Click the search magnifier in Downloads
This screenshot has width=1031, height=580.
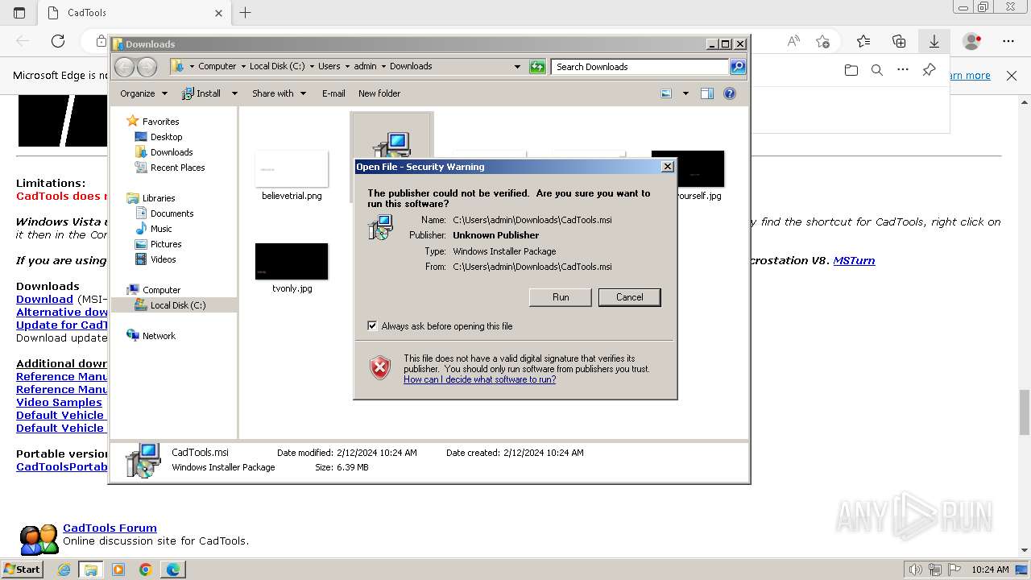tap(738, 67)
